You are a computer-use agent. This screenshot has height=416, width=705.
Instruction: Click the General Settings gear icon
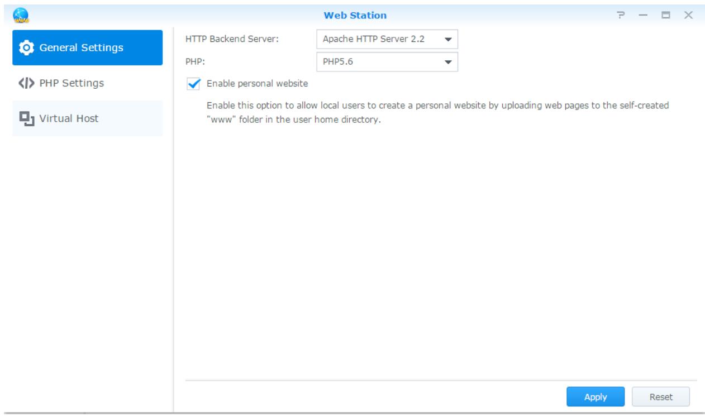(26, 47)
